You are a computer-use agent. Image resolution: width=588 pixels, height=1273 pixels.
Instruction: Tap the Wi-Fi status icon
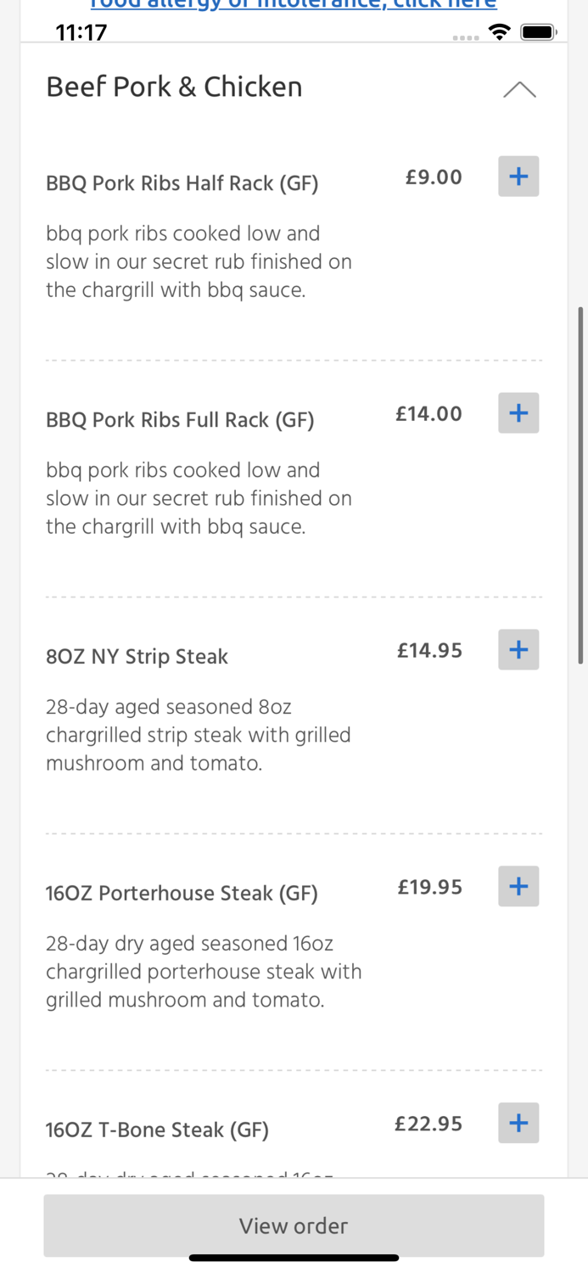500,32
